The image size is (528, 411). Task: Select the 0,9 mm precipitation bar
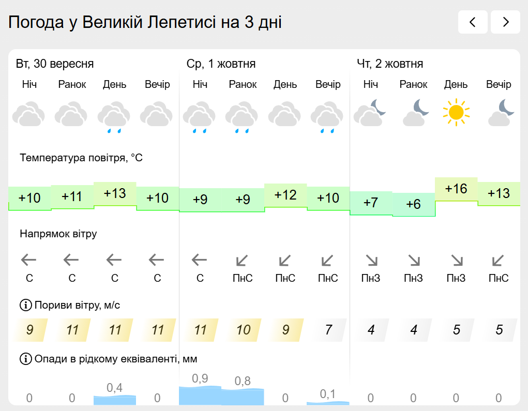point(200,395)
